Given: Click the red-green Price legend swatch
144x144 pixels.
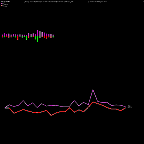Looking at the screenshot, I should tap(2, 6).
